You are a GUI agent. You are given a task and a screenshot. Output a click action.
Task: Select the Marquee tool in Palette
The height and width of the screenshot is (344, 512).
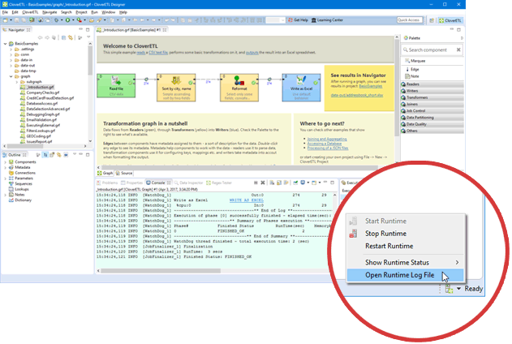[415, 61]
